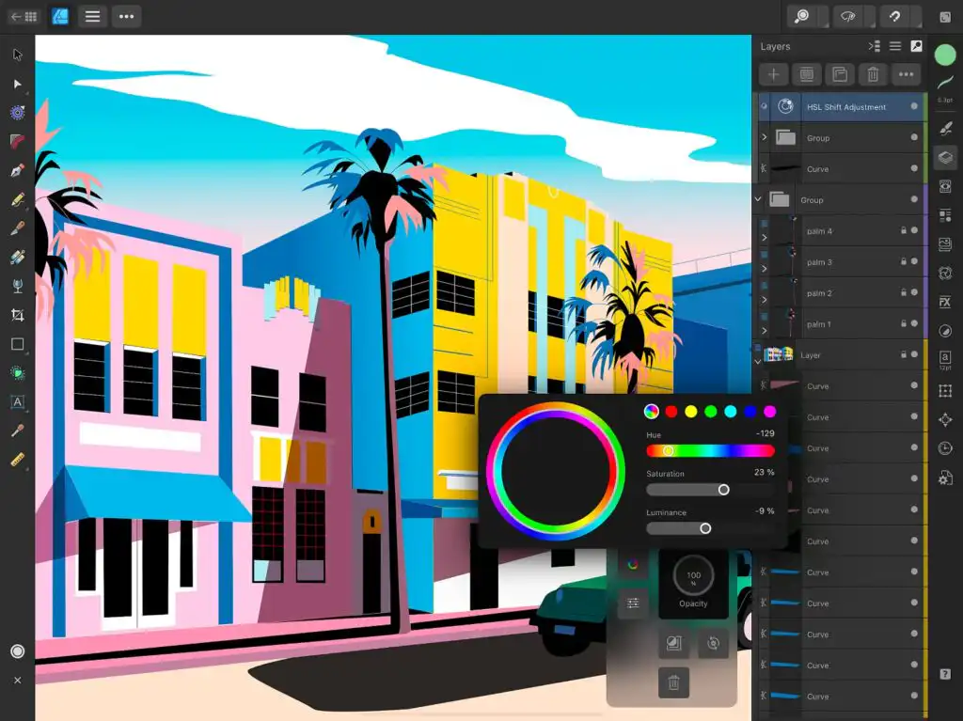Select the red preset swatch in the HSL picker
Screen dimensions: 963x721
coord(671,411)
